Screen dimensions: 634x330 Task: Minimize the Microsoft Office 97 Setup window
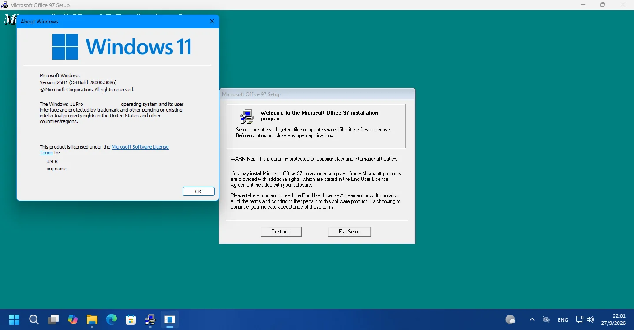[583, 5]
